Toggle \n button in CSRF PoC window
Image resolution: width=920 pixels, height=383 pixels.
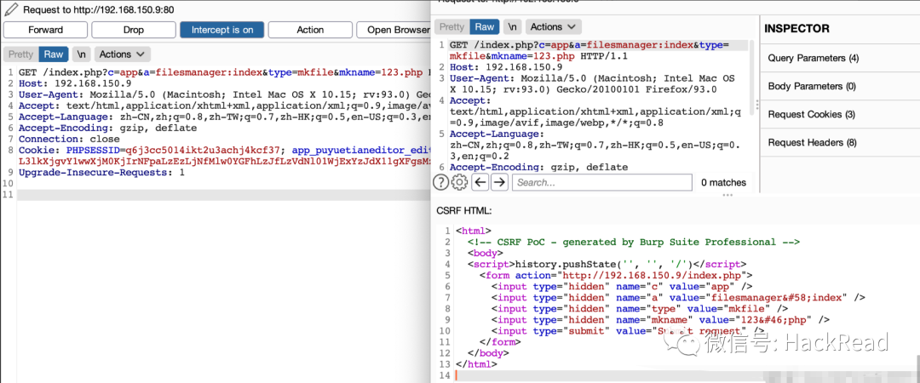513,27
